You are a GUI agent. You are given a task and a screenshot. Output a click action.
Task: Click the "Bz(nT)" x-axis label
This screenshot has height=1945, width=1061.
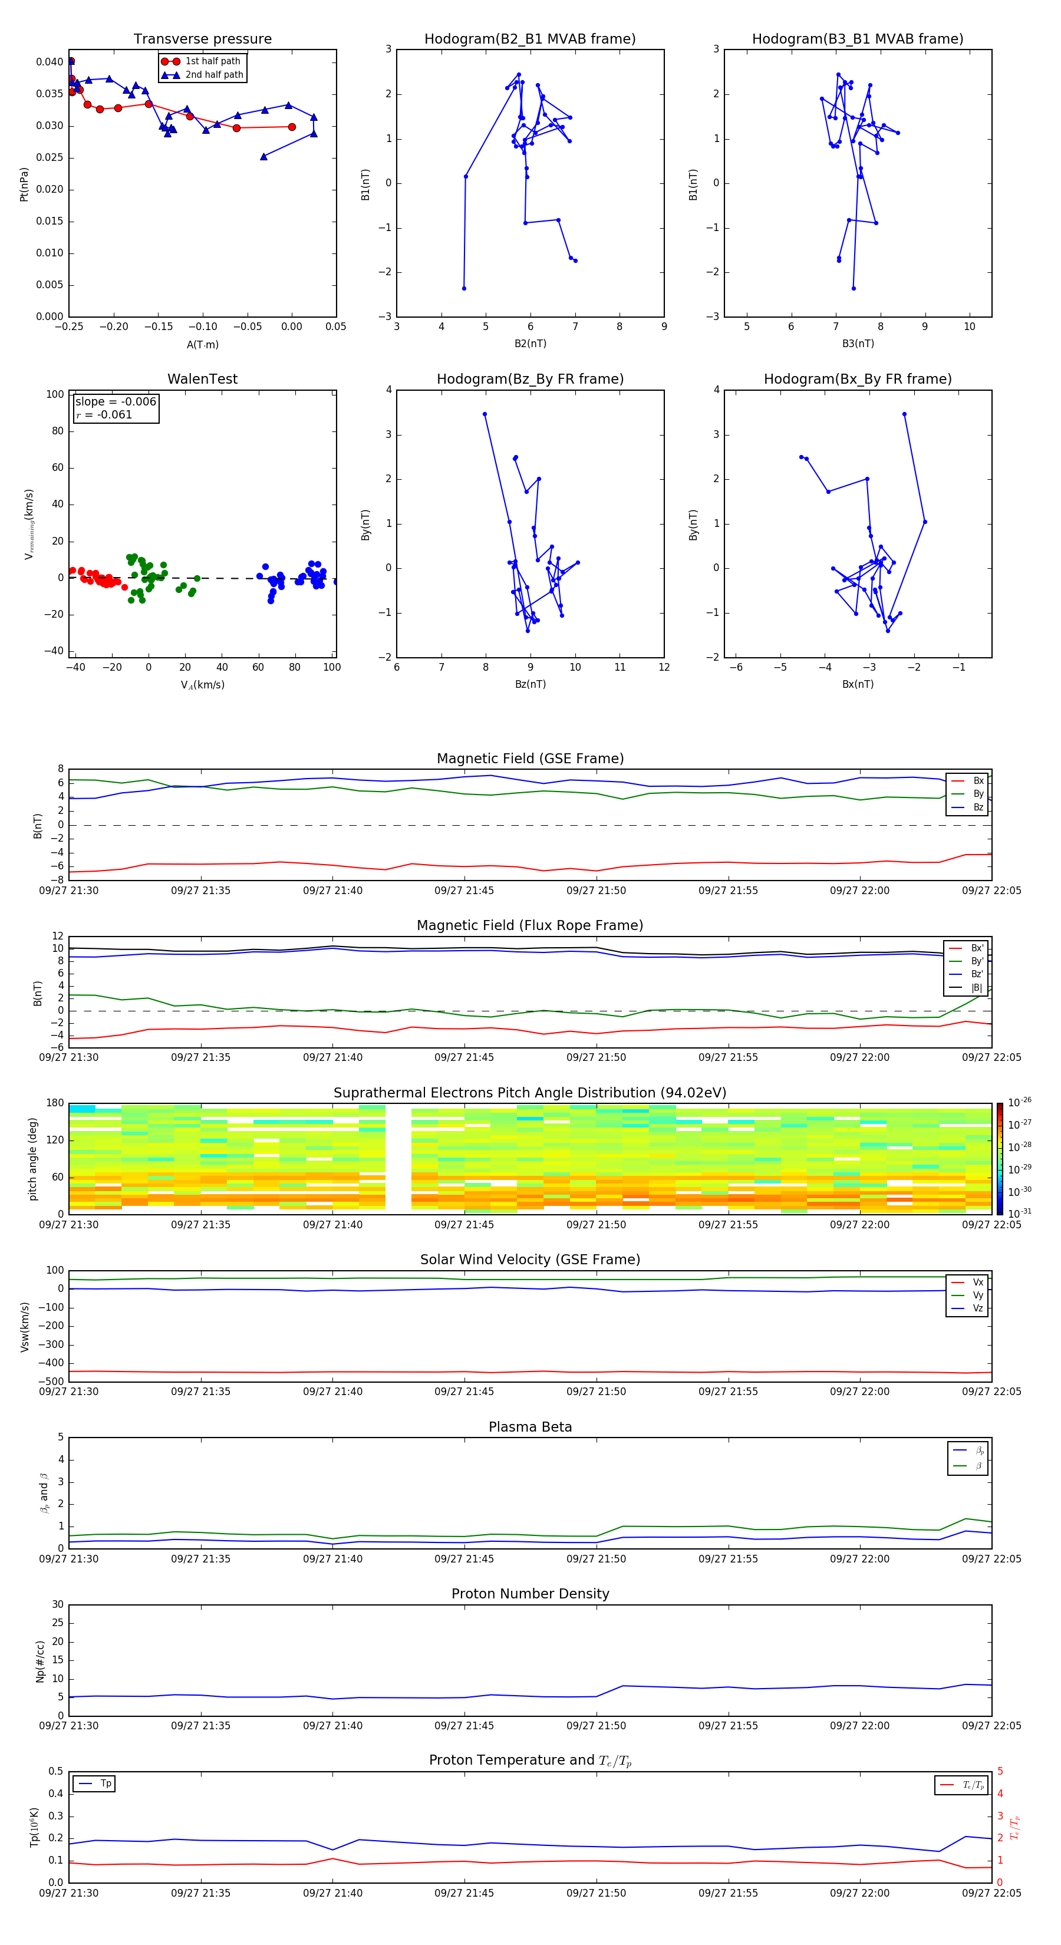[x=530, y=684]
